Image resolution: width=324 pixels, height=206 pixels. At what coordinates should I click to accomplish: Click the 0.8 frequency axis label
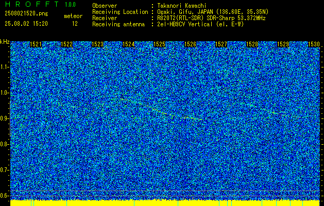coord(4,144)
